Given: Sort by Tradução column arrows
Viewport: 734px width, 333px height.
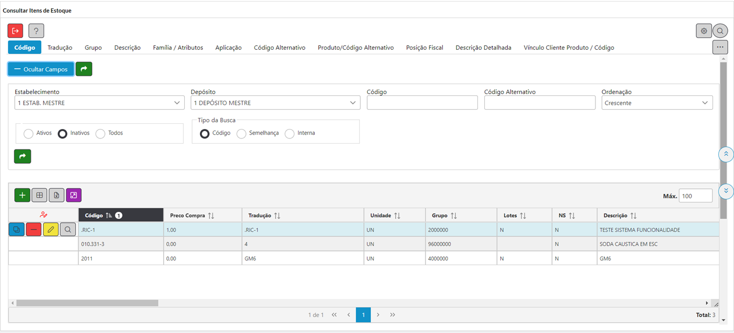Looking at the screenshot, I should tap(277, 216).
